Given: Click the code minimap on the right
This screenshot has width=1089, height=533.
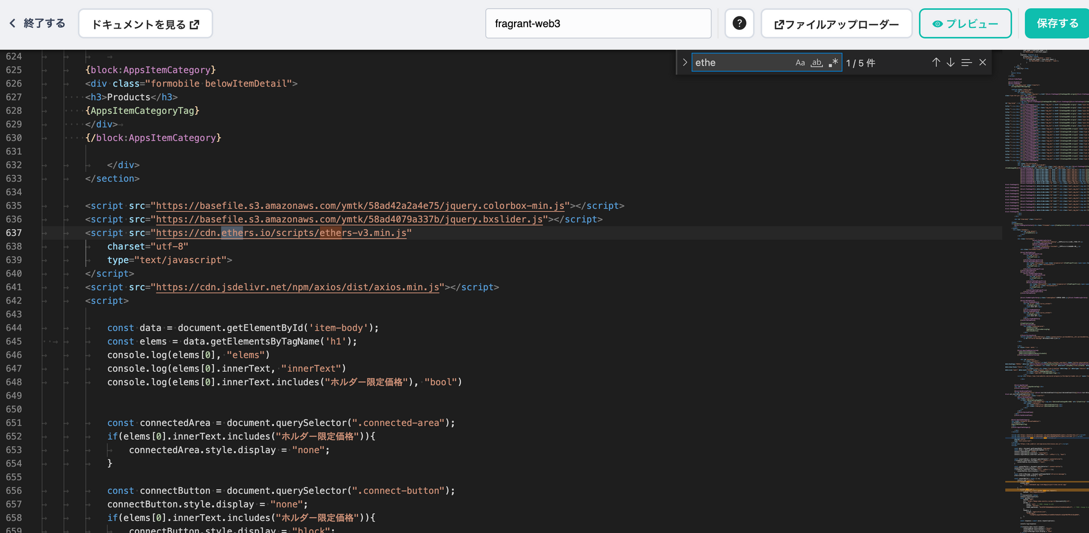Looking at the screenshot, I should pyautogui.click(x=1045, y=291).
